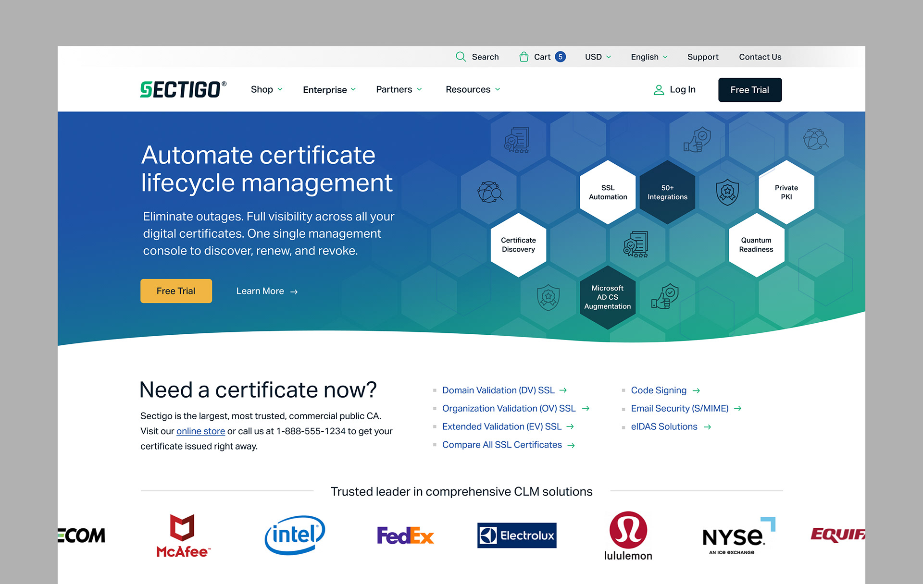Click the Electrolux logo

(x=517, y=535)
